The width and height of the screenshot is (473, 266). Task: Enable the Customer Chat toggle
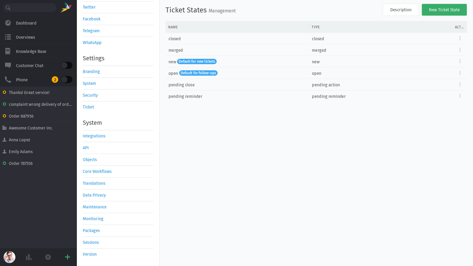tap(66, 65)
